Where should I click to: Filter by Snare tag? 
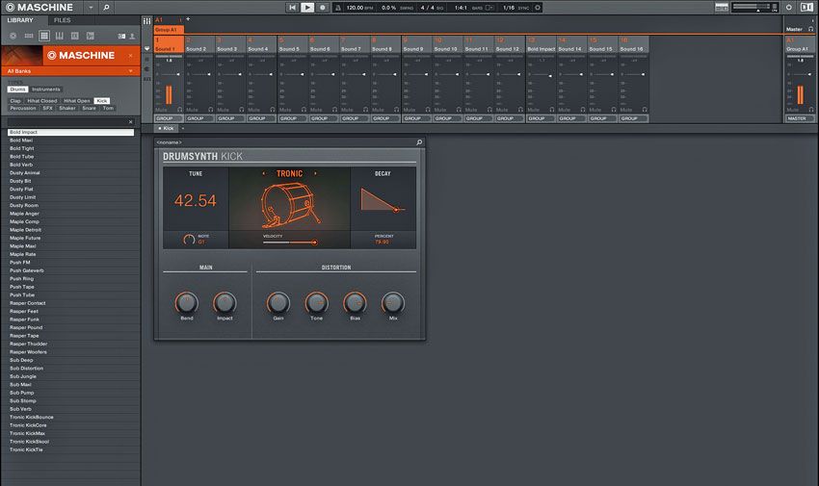(x=89, y=108)
